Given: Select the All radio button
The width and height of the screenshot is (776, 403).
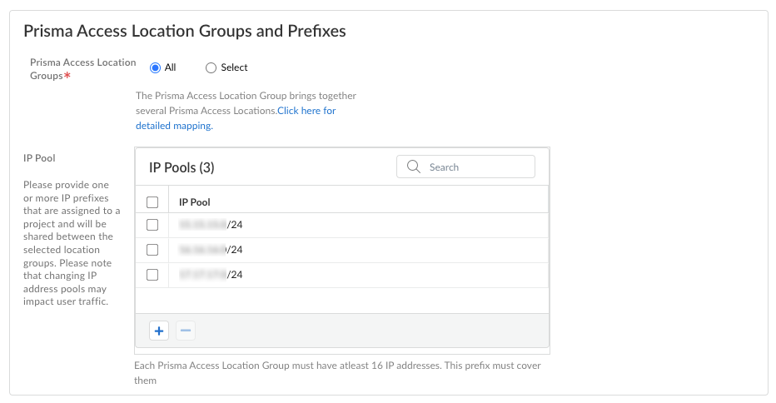Looking at the screenshot, I should pos(155,67).
